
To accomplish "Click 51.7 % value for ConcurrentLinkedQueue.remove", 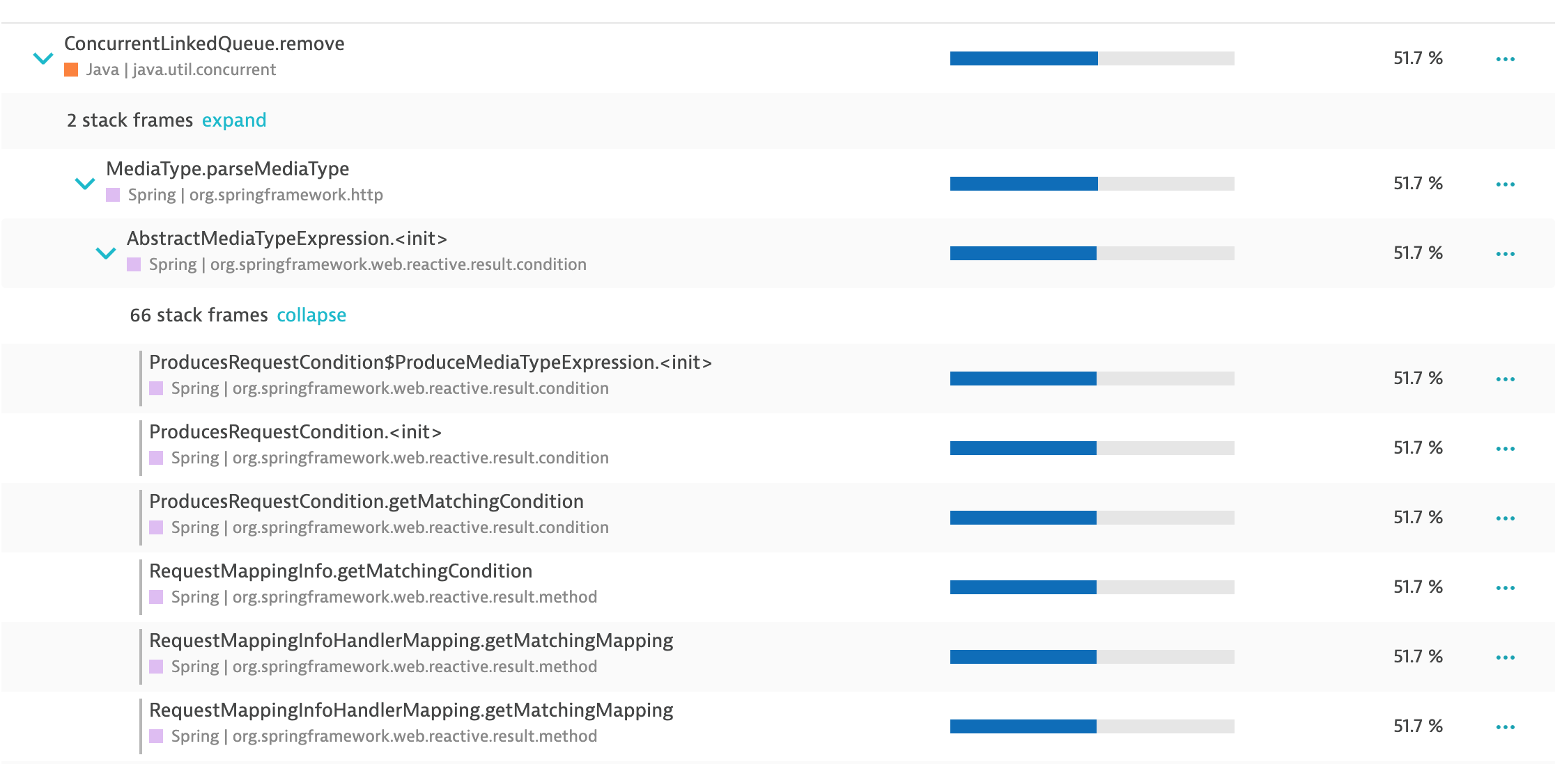I will (1418, 58).
